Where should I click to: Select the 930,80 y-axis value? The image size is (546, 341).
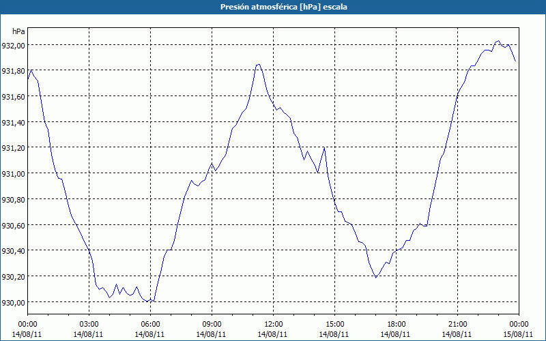pyautogui.click(x=13, y=199)
